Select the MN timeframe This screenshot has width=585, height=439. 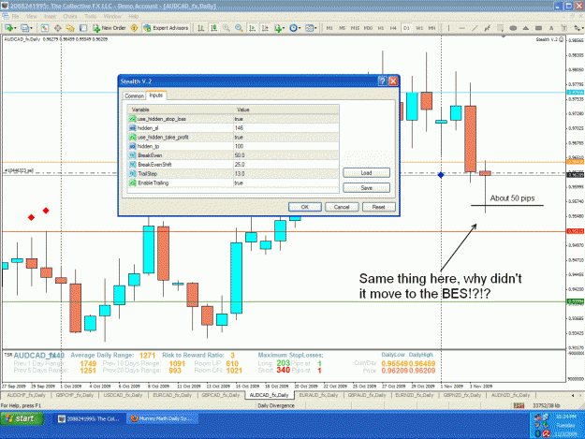pyautogui.click(x=432, y=28)
